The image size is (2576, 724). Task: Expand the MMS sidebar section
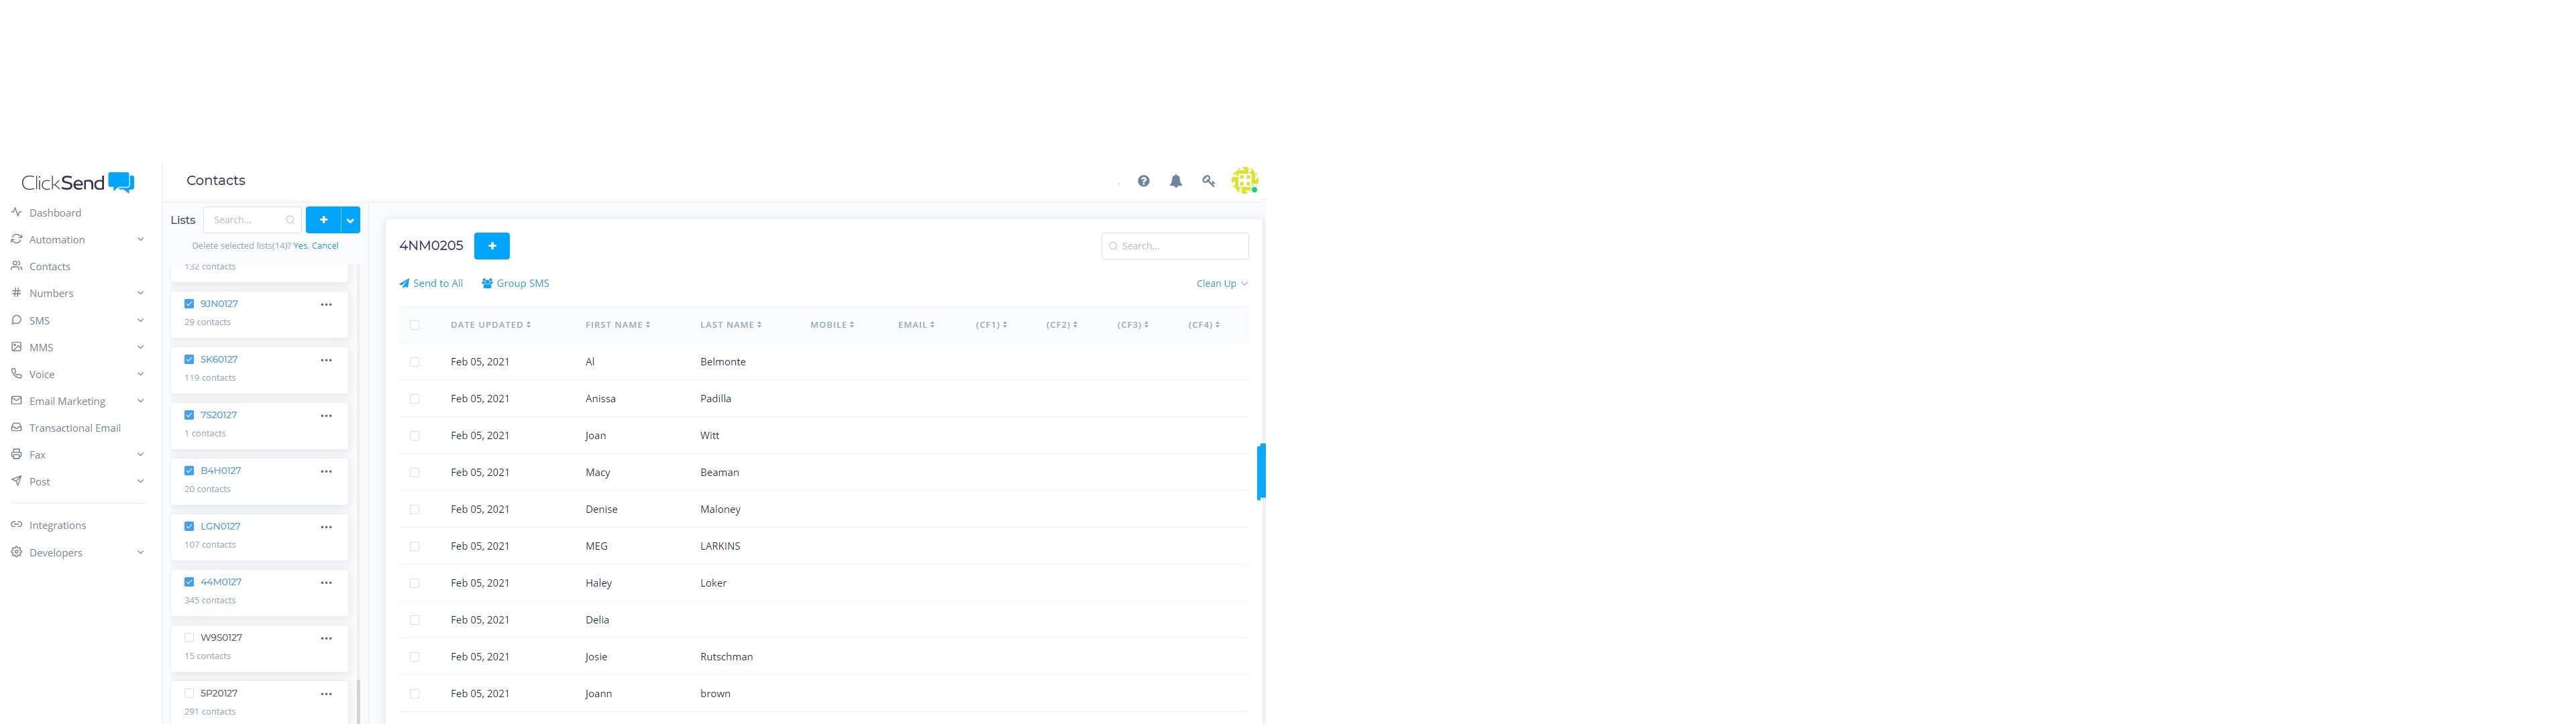(x=78, y=347)
